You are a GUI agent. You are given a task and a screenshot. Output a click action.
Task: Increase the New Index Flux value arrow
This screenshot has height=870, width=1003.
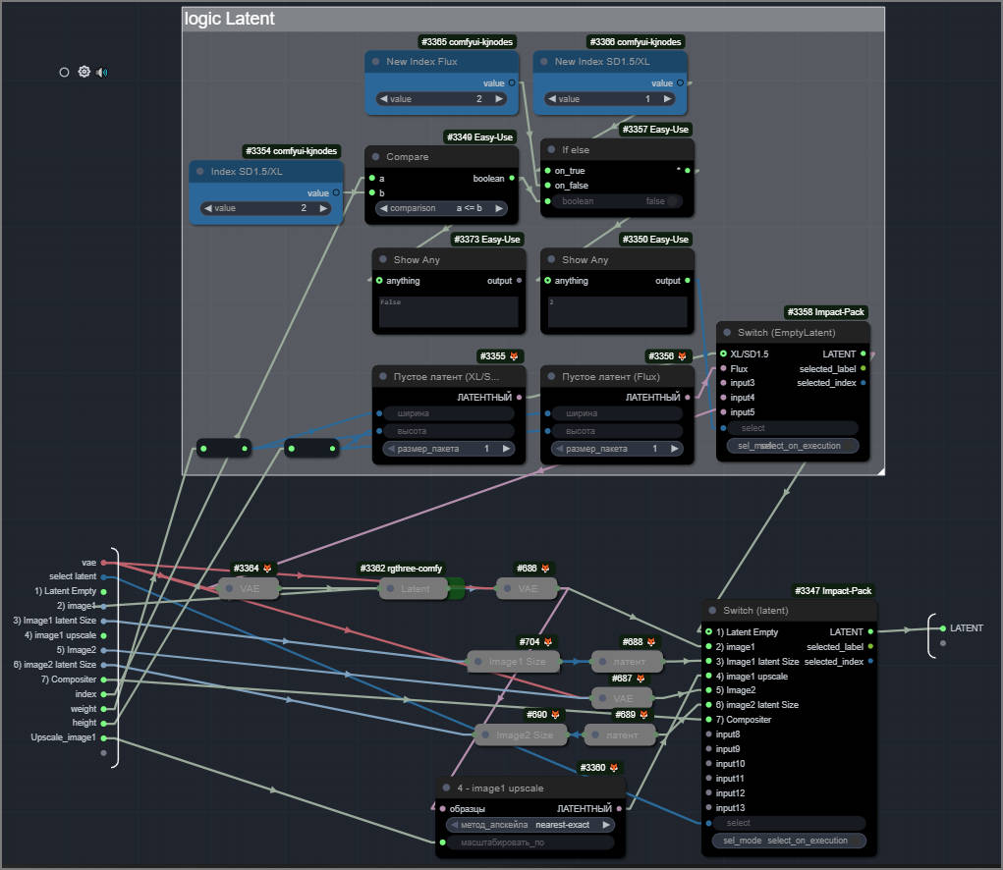tap(499, 99)
